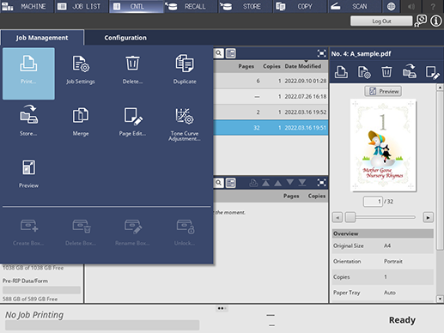
Task: Sort jobs by the Date Modified column
Action: (303, 66)
